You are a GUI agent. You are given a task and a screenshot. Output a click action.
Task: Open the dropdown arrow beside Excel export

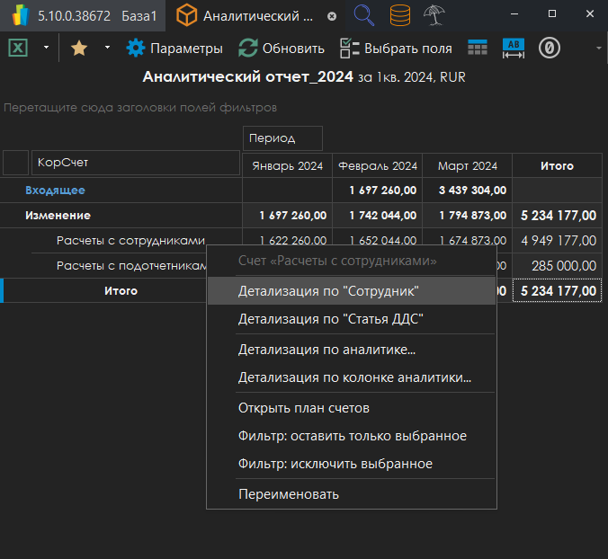click(46, 49)
